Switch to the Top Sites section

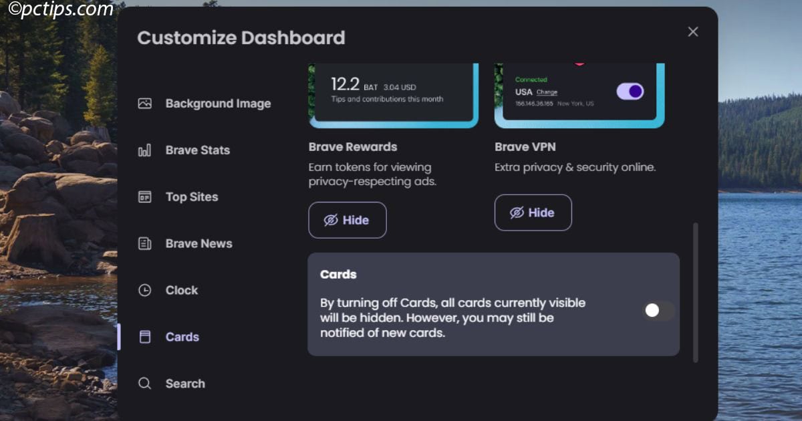[191, 197]
